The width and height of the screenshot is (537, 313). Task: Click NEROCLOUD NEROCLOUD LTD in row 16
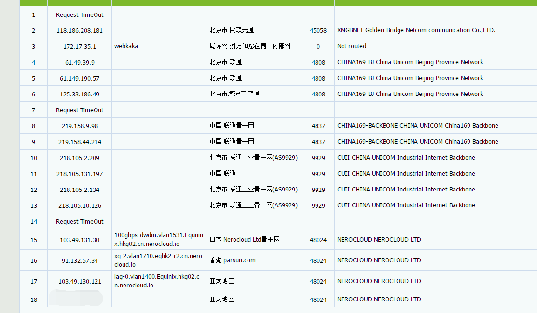pos(379,260)
